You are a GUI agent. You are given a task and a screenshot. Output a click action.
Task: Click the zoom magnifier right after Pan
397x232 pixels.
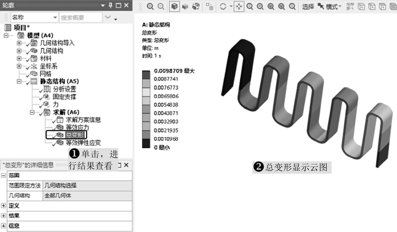250,7
